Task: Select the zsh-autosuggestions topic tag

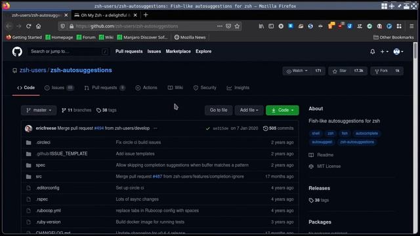Action: point(357,142)
